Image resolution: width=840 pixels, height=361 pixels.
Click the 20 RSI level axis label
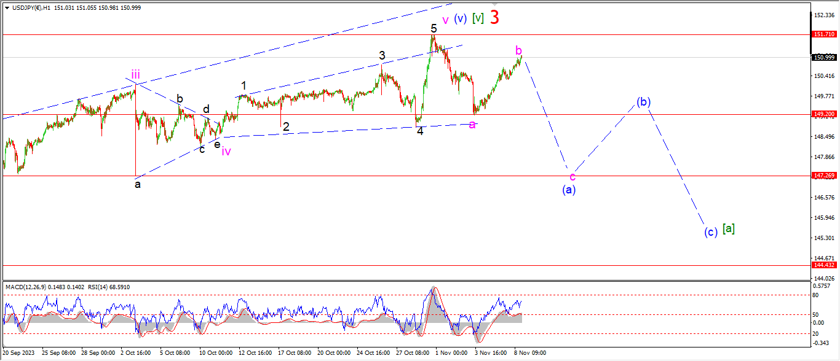click(x=816, y=333)
